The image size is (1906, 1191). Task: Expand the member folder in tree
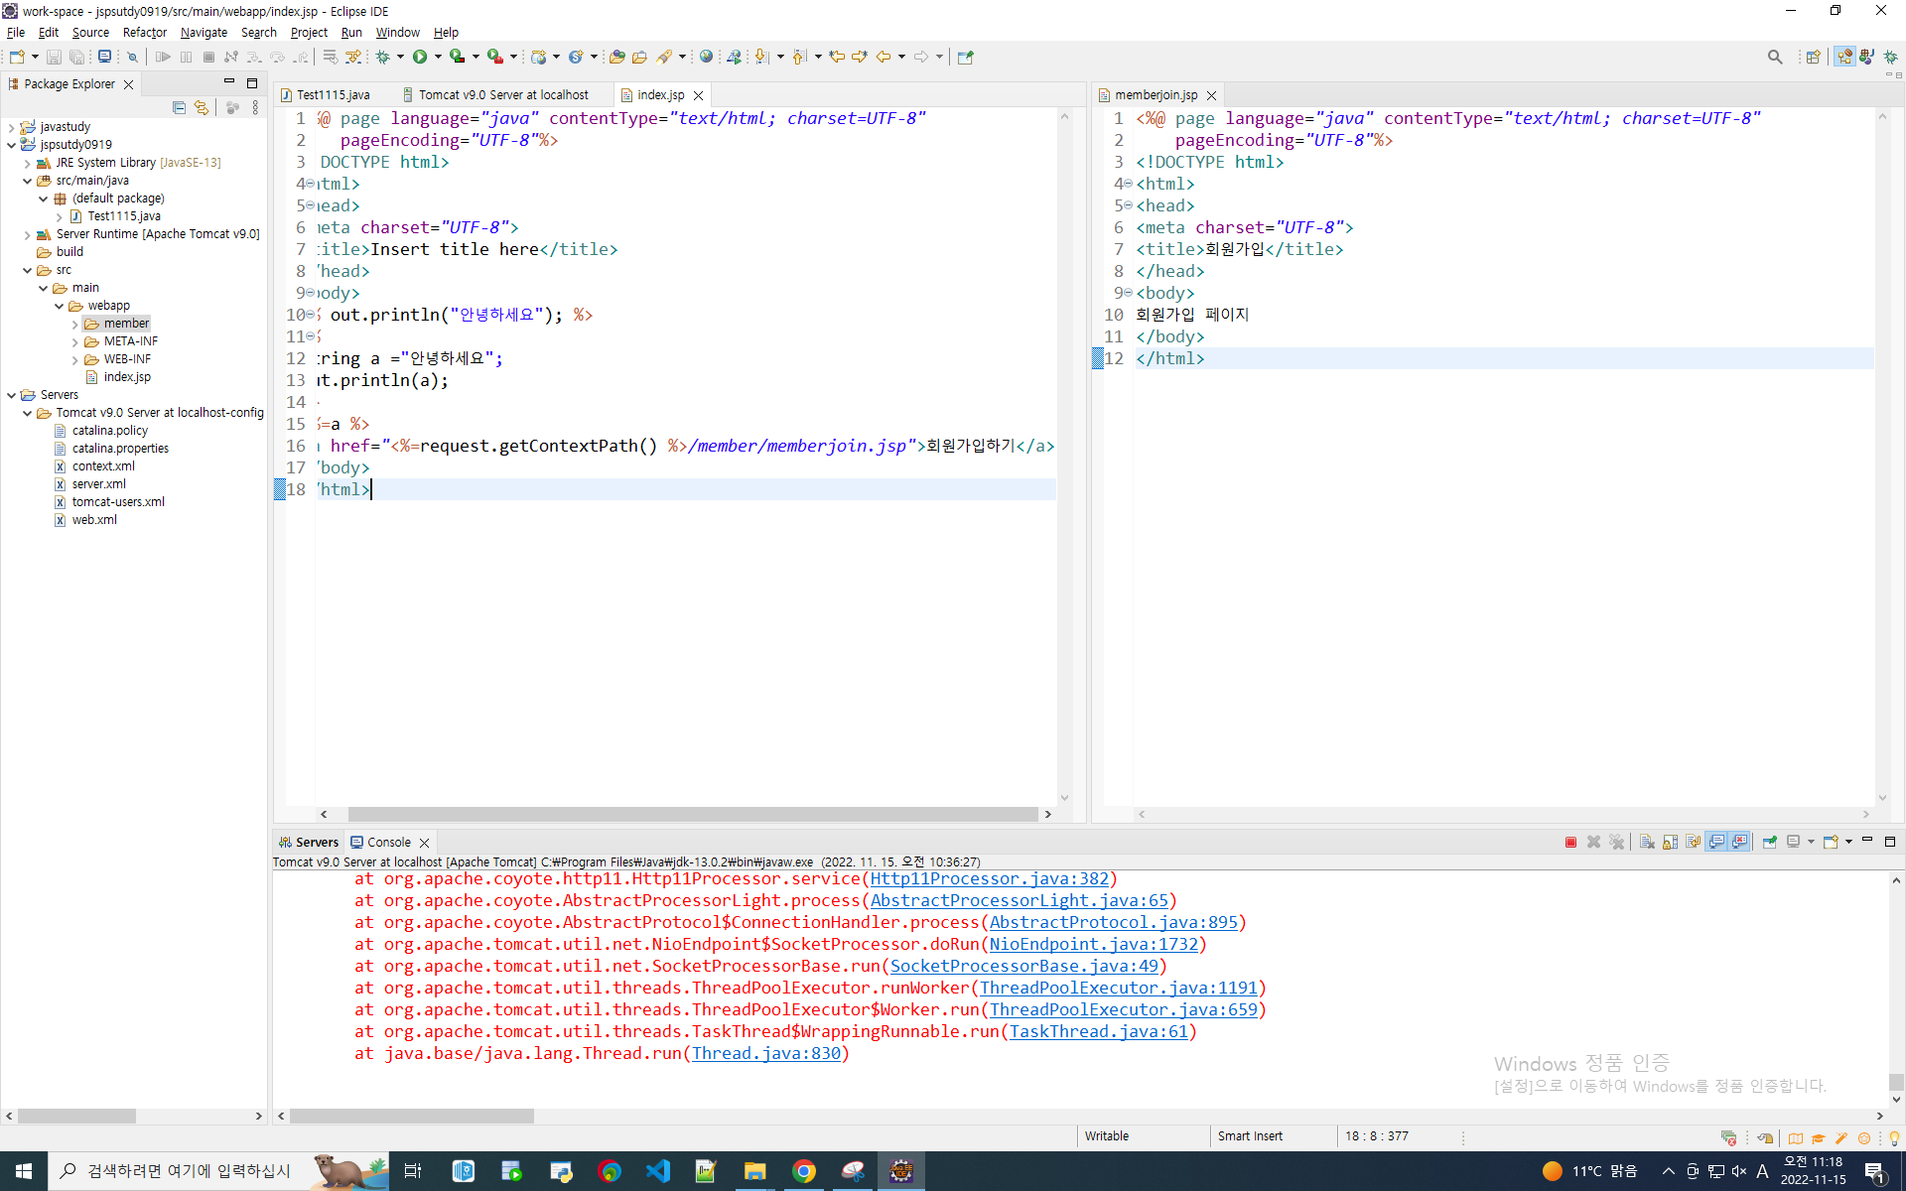click(x=75, y=324)
